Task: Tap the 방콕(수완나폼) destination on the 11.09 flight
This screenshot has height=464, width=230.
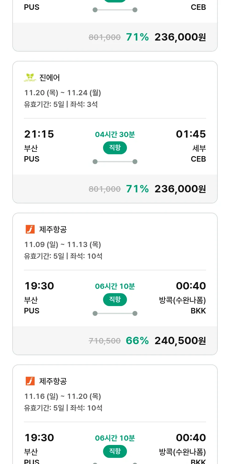Action: pos(182,300)
